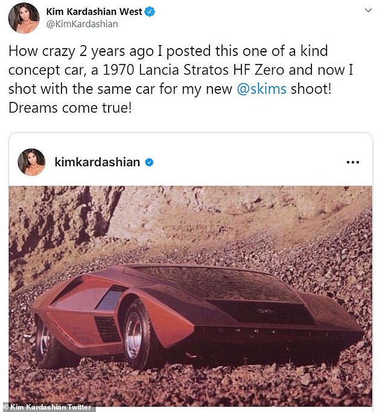Click Kim Kardashian West's Twitter profile picture
382x412 pixels.
(x=24, y=18)
